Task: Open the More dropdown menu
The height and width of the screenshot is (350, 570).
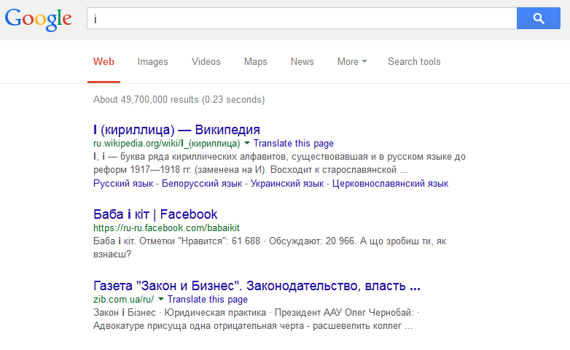Action: coord(352,62)
